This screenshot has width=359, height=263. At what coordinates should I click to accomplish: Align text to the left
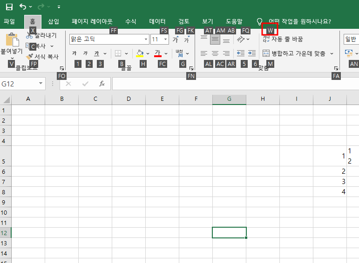(x=204, y=53)
